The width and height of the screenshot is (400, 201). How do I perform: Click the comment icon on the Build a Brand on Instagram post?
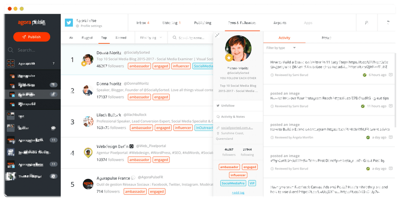tap(391, 137)
